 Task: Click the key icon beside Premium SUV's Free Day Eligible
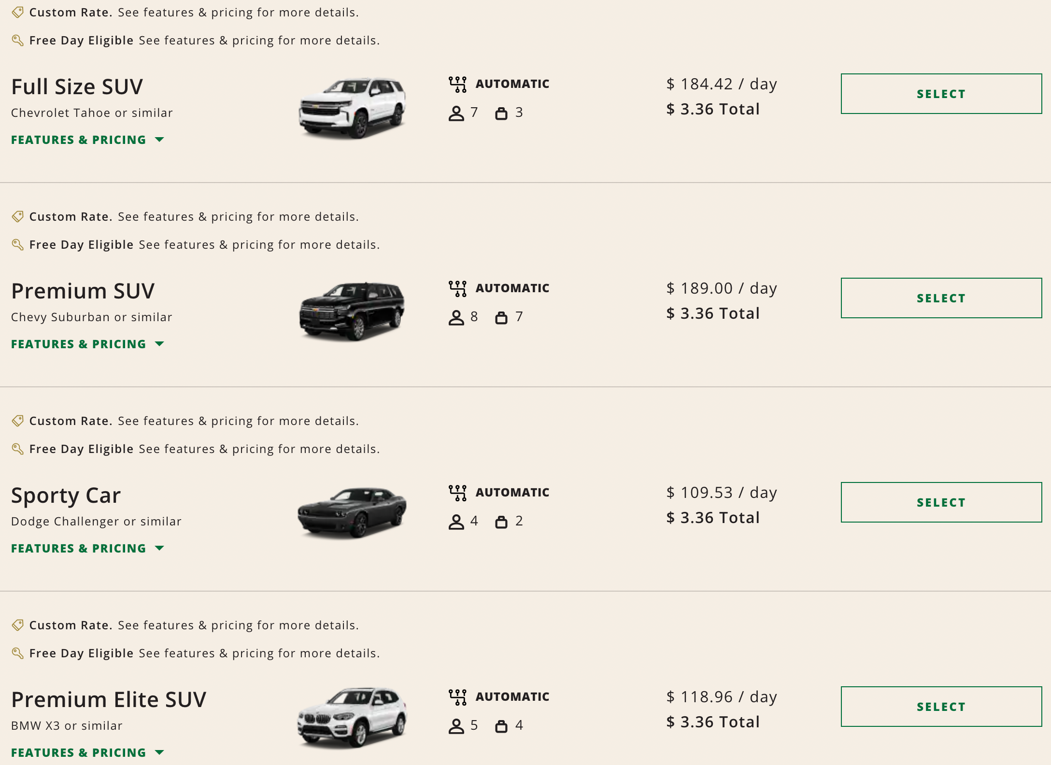[17, 245]
